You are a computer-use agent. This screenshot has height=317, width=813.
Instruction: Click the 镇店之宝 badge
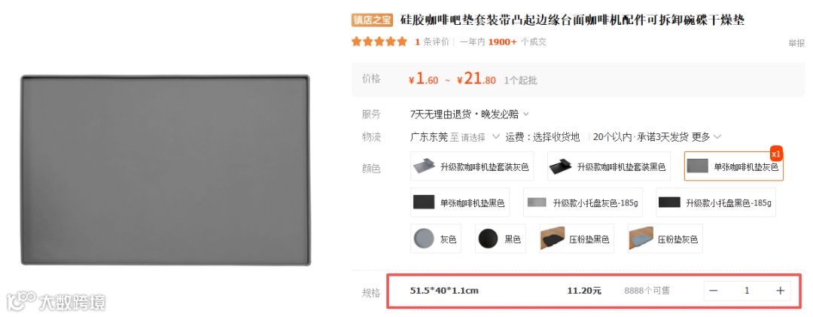coord(372,20)
